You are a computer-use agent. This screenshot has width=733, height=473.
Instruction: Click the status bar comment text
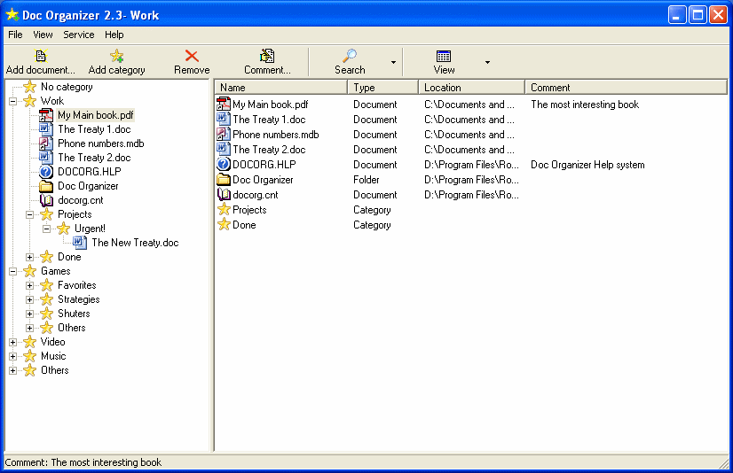pos(83,462)
